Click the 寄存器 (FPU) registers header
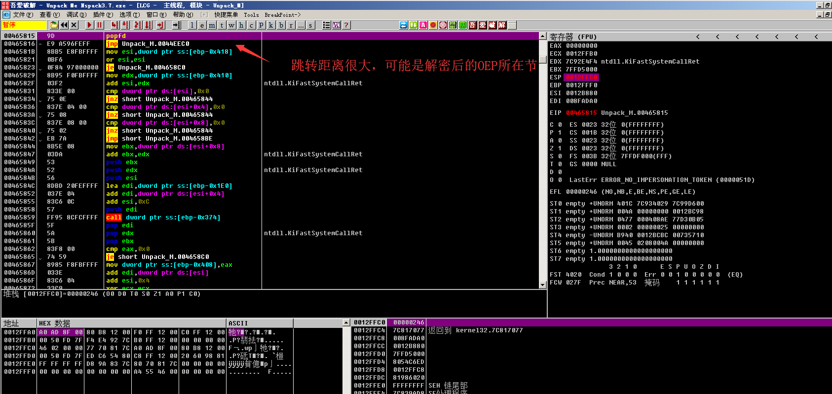Screen dimensions: 832x394 (x=573, y=36)
